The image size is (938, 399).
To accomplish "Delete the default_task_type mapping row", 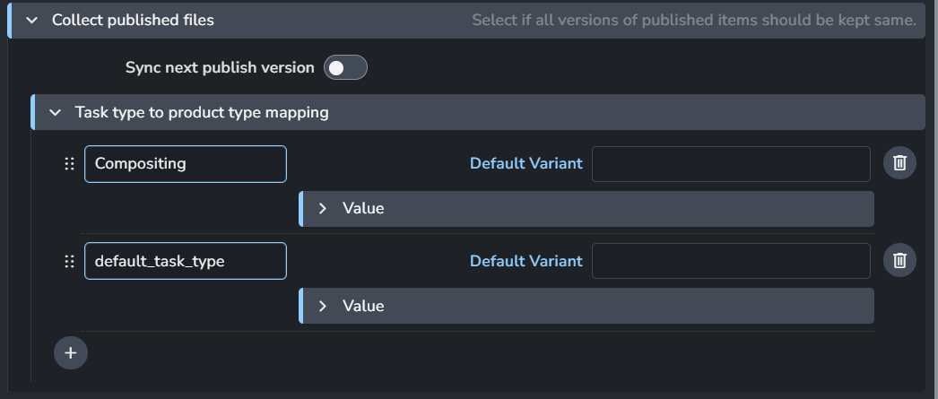I will (899, 260).
